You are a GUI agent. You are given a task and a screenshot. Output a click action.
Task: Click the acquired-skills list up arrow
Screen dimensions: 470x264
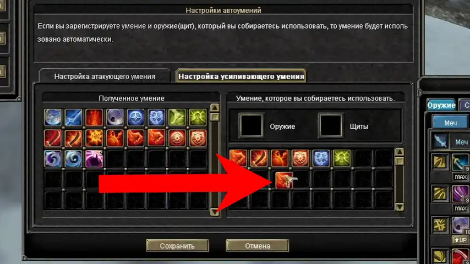point(215,108)
